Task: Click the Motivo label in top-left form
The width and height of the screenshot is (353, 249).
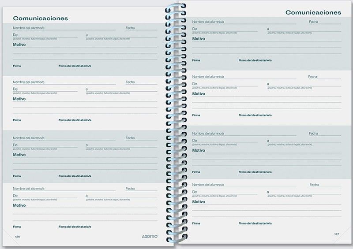Action: coord(19,45)
